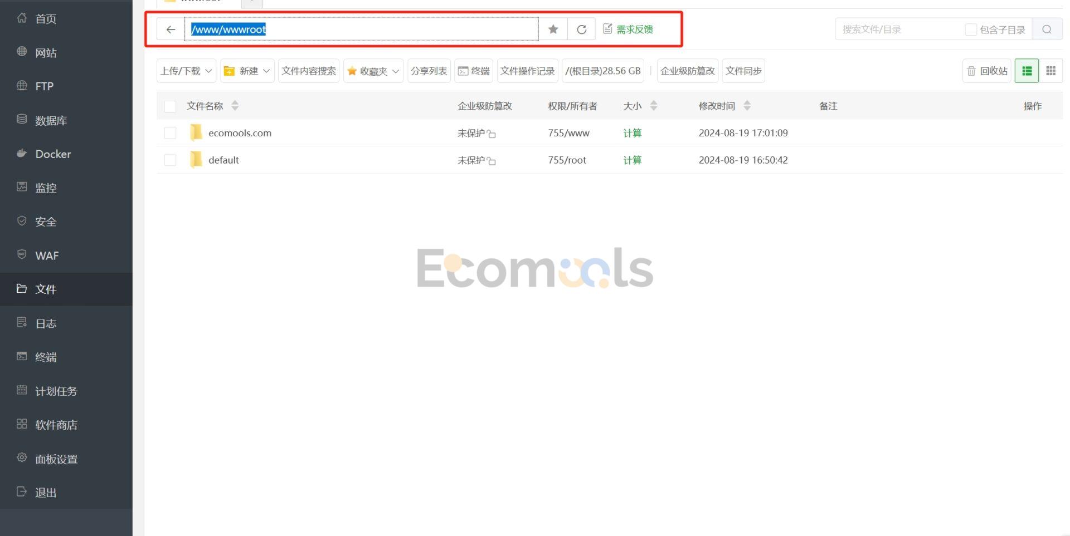1070x536 pixels.
Task: Sort by 文件名称 column arrows
Action: [235, 106]
